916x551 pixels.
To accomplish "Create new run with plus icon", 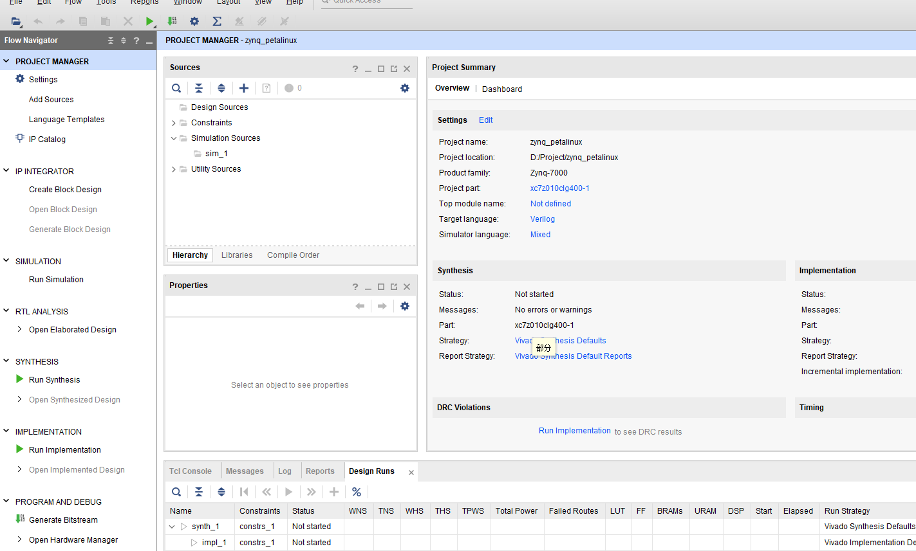I will pos(334,492).
